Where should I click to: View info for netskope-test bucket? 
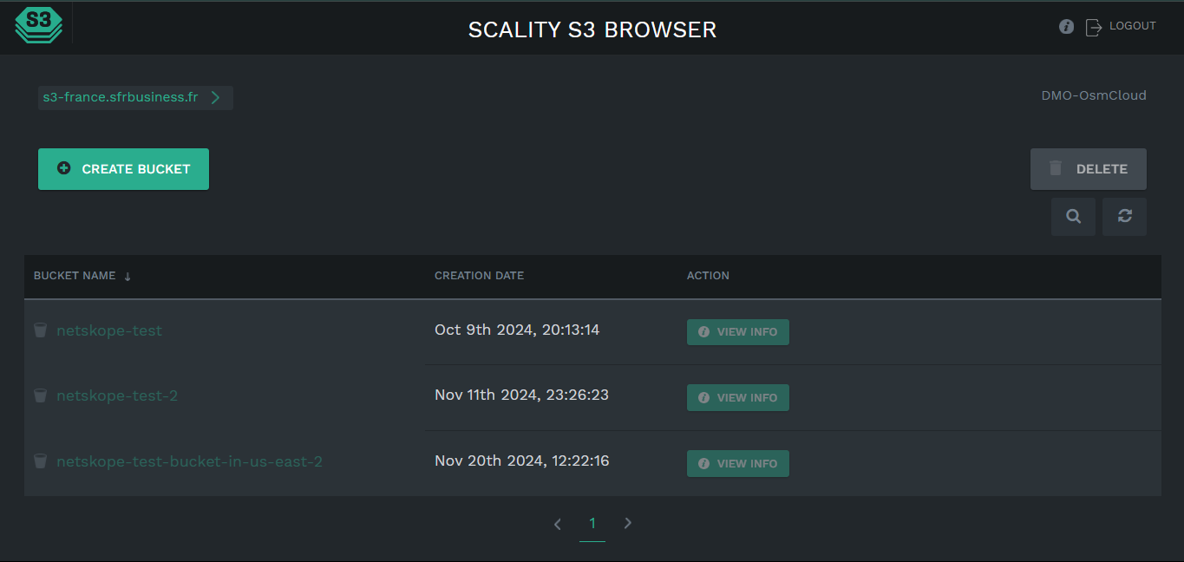click(x=738, y=332)
